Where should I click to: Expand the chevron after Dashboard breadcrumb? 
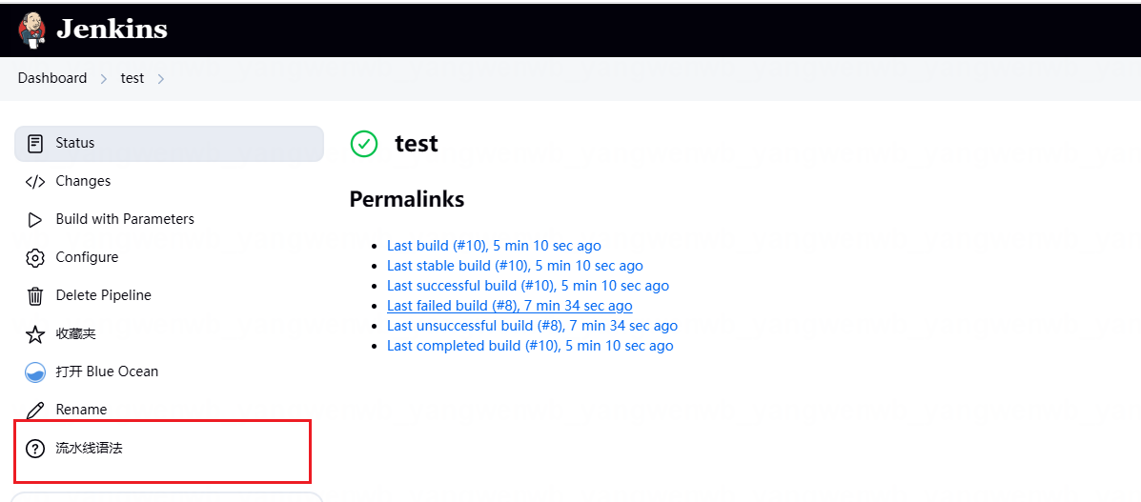tap(104, 78)
